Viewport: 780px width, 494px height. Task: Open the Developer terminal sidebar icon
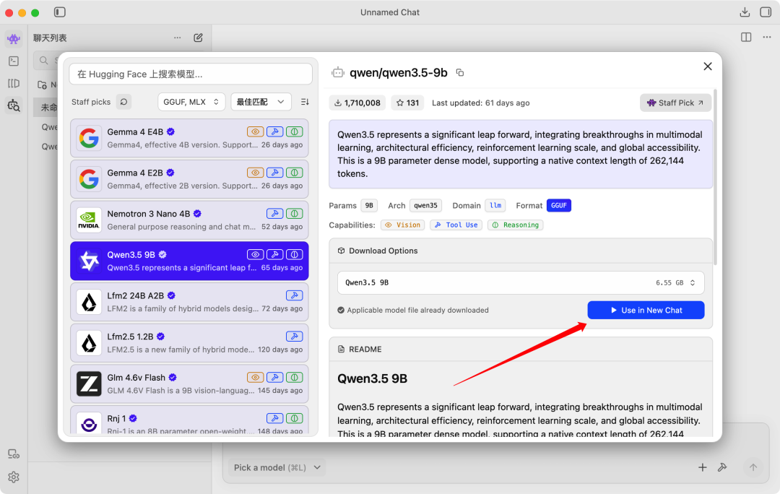[x=14, y=61]
